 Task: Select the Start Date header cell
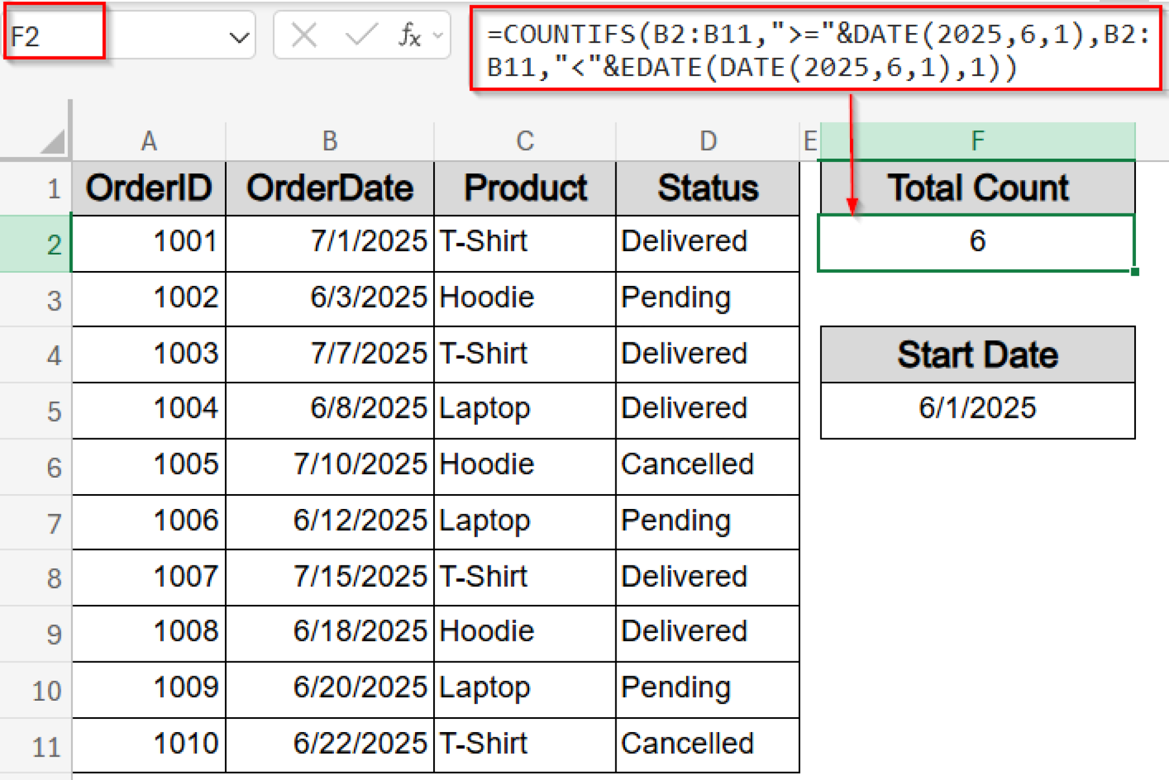click(977, 354)
